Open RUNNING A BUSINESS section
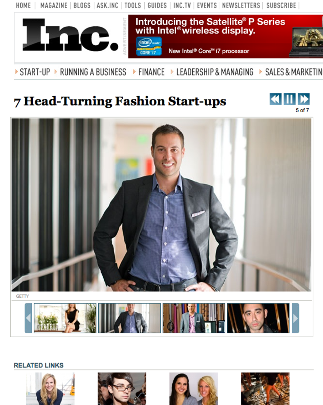This screenshot has height=405, width=323. pyautogui.click(x=93, y=72)
